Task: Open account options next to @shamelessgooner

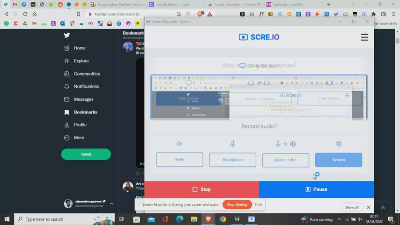Action: coord(111,203)
